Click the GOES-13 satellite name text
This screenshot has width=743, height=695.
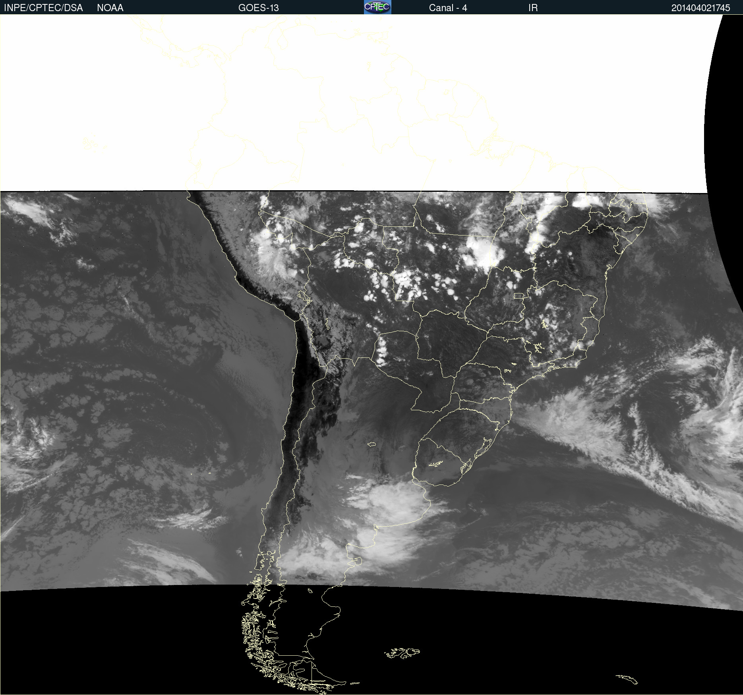tap(258, 8)
